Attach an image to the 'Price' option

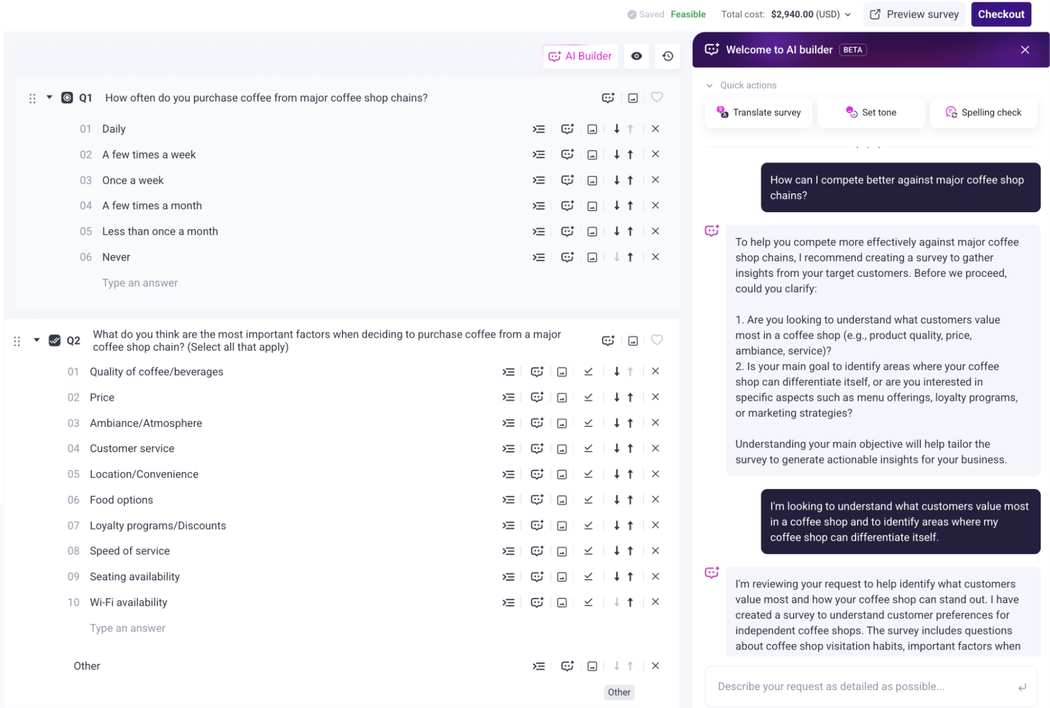[x=562, y=397]
